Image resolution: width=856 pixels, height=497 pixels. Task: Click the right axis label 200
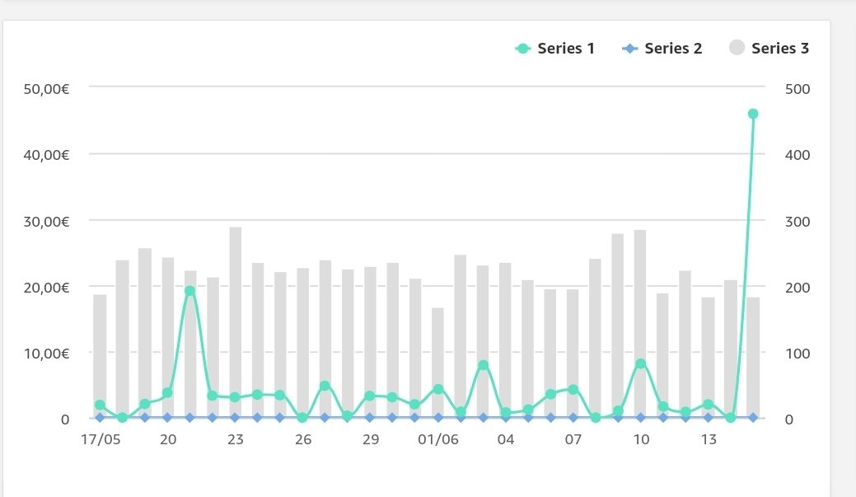[x=797, y=288]
